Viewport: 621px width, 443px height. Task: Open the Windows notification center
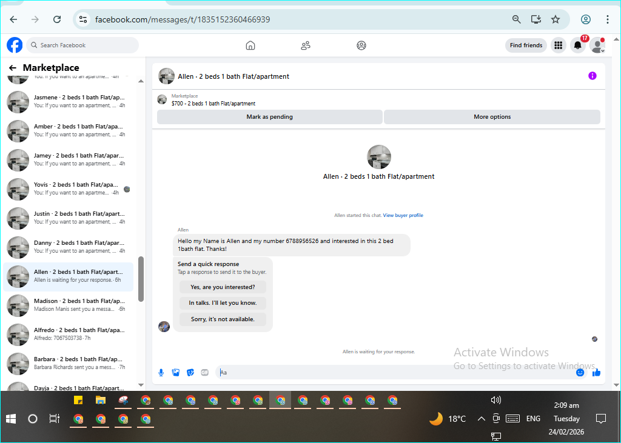pyautogui.click(x=601, y=418)
